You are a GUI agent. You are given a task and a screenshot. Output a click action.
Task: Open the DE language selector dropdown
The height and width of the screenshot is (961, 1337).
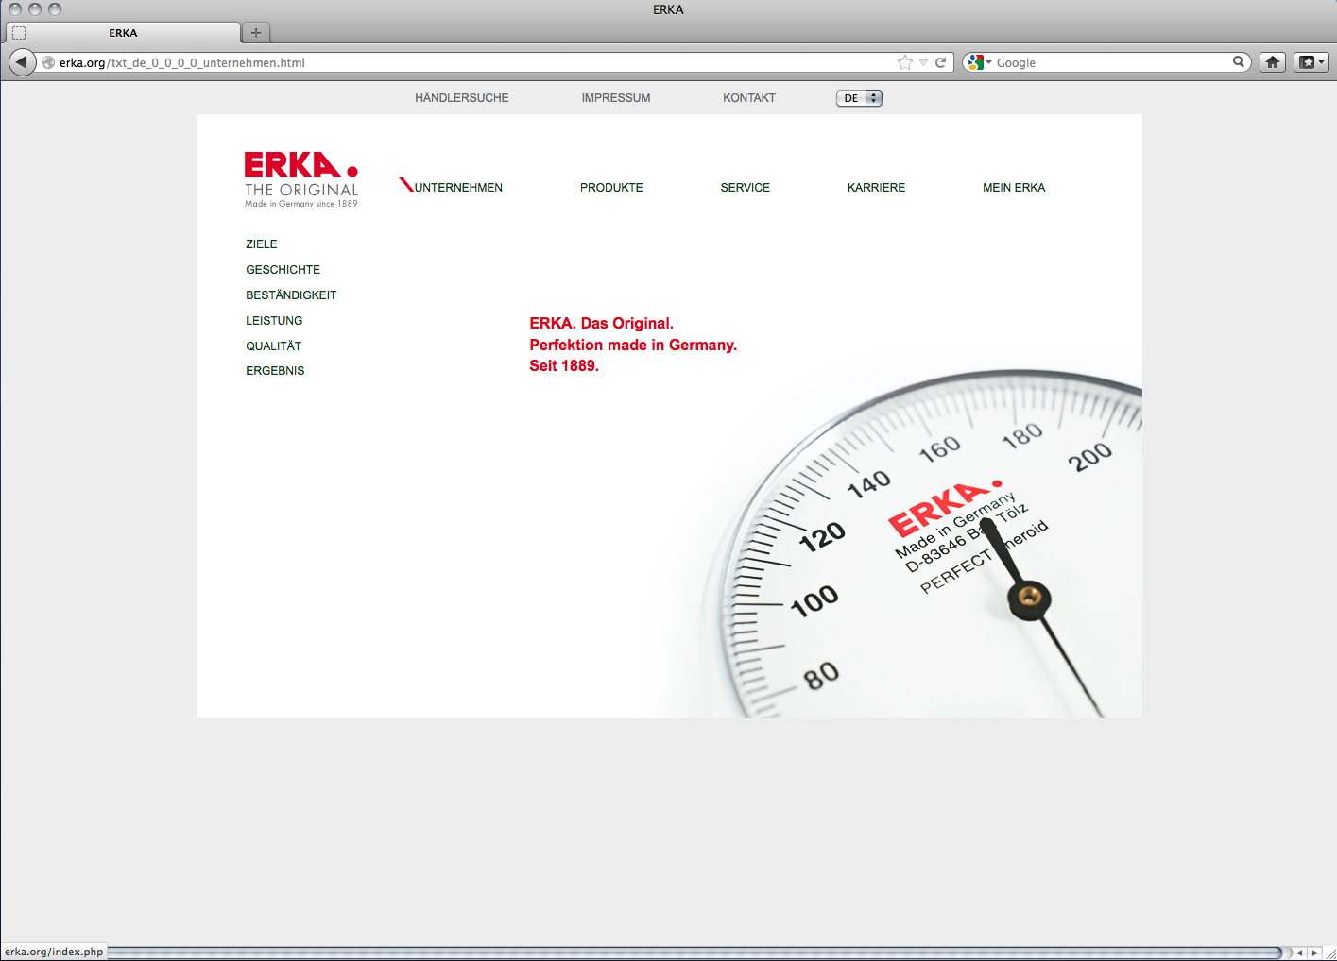859,98
